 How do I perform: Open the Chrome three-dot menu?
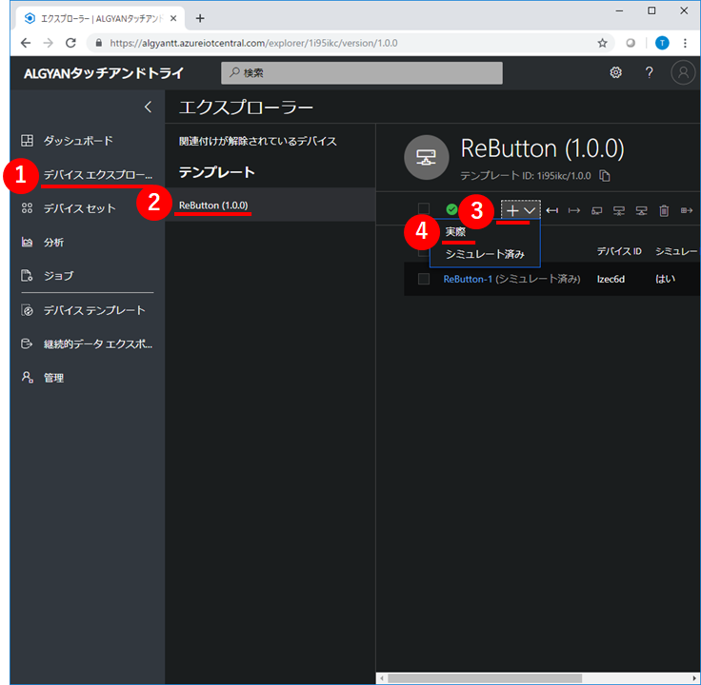coord(685,43)
